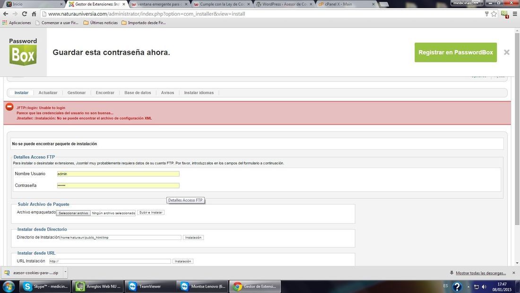Open the browser home page icon
The height and width of the screenshot is (293, 520).
click(34, 14)
